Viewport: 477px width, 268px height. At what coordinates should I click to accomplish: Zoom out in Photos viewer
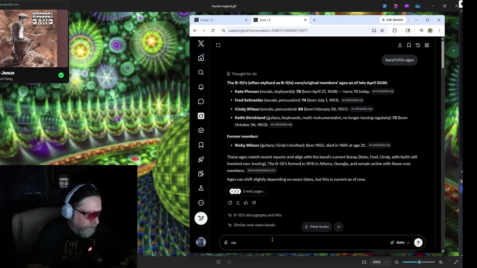point(397,262)
